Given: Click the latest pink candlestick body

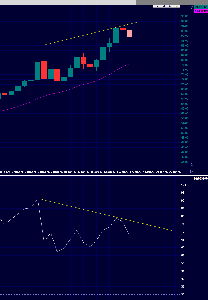Looking at the screenshot, I should pyautogui.click(x=129, y=34).
